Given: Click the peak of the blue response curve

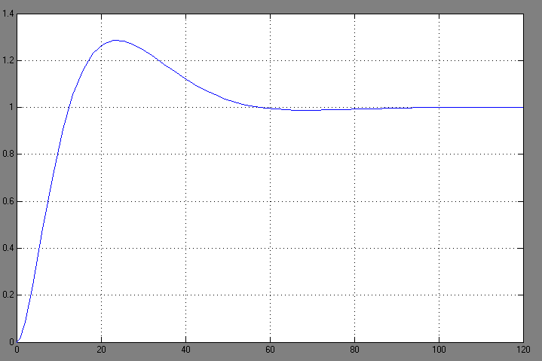Looking at the screenshot, I should click(115, 41).
